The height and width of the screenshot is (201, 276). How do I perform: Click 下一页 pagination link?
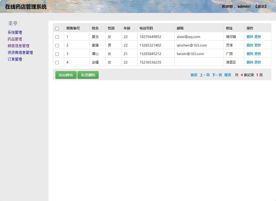tap(217, 75)
